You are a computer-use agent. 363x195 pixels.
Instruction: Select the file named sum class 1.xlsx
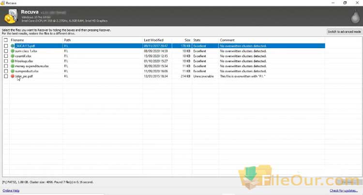pos(26,51)
